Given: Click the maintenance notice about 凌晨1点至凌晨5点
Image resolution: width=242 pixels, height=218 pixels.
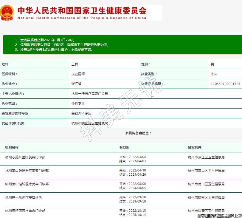Looking at the screenshot, I should [54, 50].
